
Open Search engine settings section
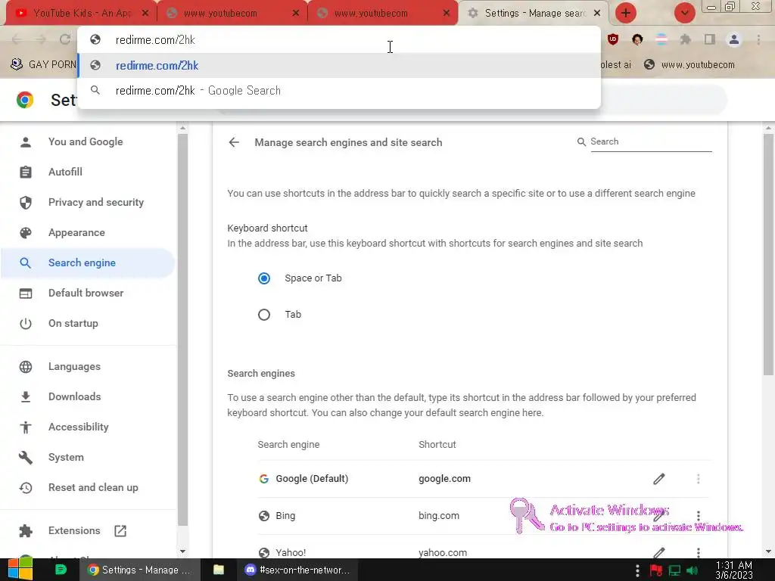click(88, 263)
